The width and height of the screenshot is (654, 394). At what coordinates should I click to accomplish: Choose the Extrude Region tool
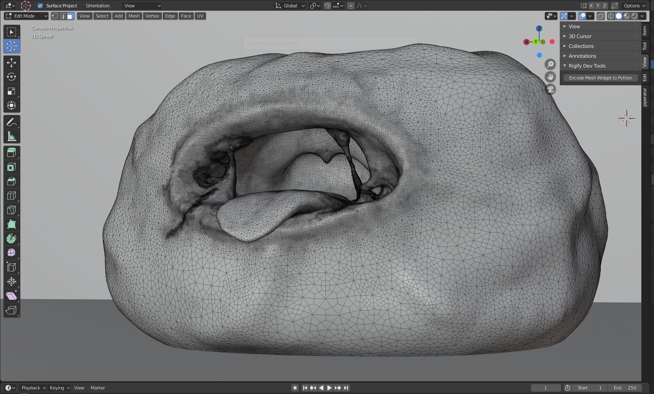(x=11, y=153)
